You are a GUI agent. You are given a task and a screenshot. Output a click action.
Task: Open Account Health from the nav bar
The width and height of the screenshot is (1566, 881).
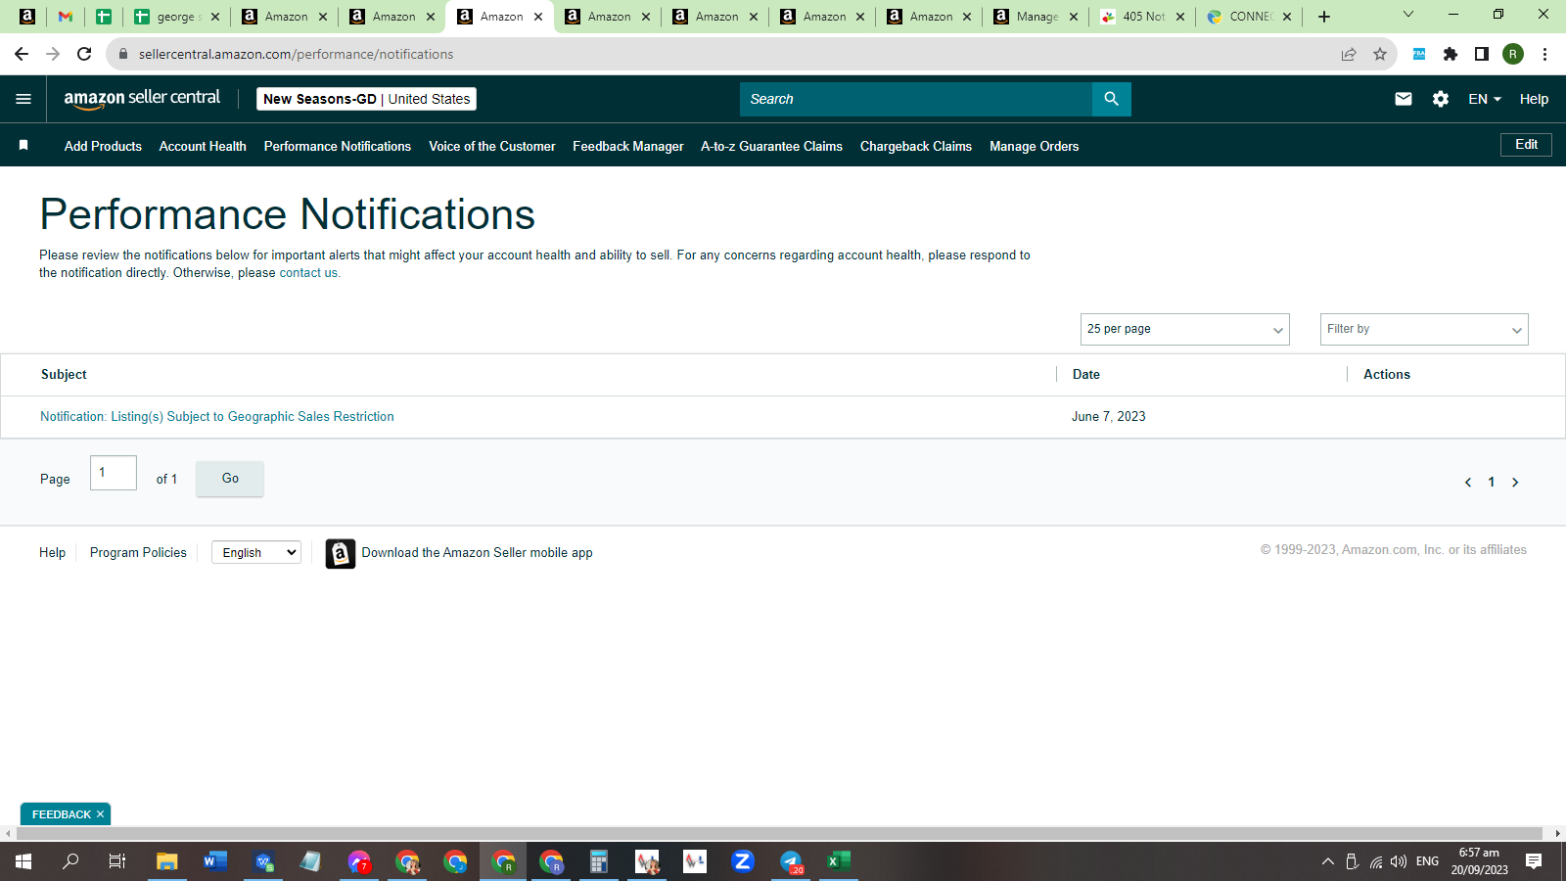pos(203,146)
